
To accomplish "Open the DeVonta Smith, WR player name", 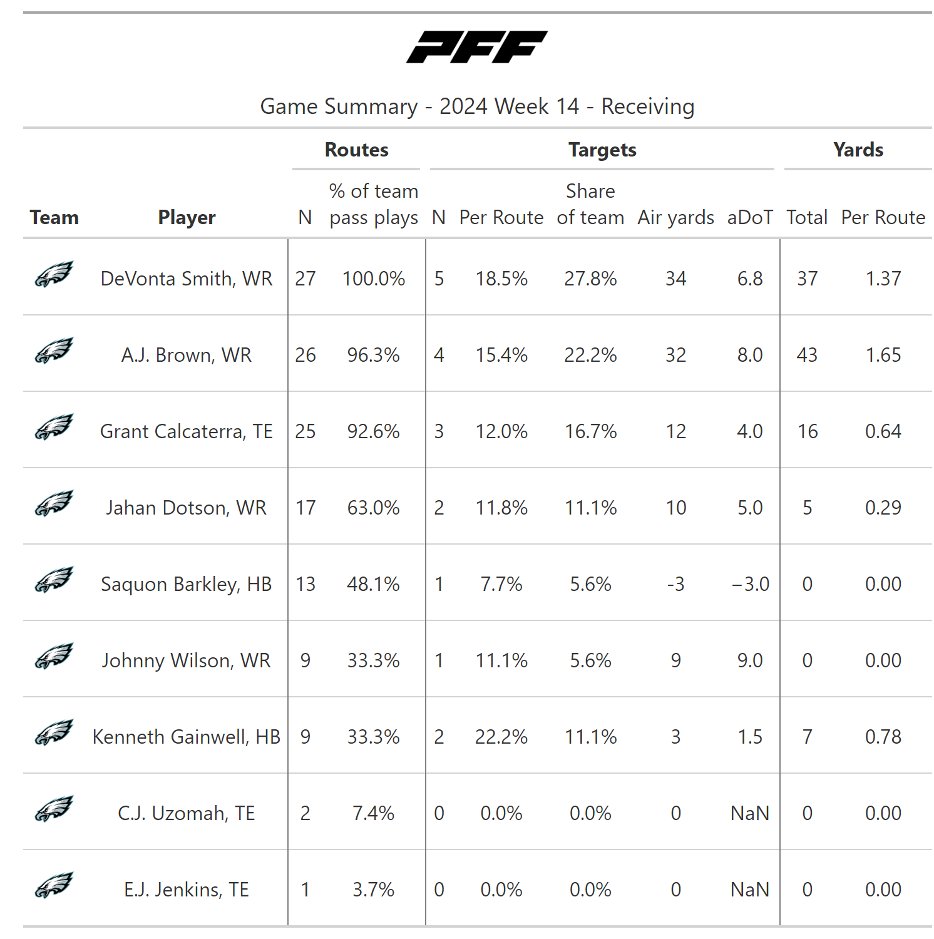I will 187,279.
